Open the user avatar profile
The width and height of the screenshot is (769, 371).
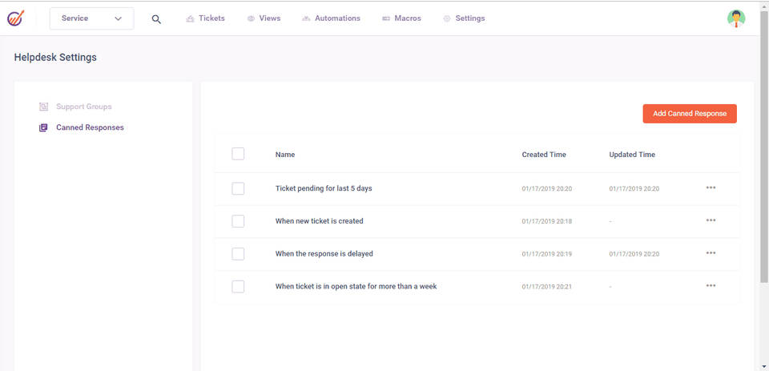pyautogui.click(x=735, y=18)
